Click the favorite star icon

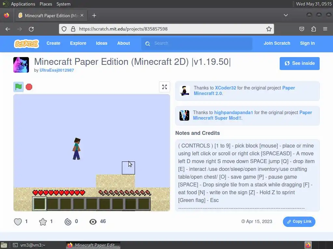point(43,222)
